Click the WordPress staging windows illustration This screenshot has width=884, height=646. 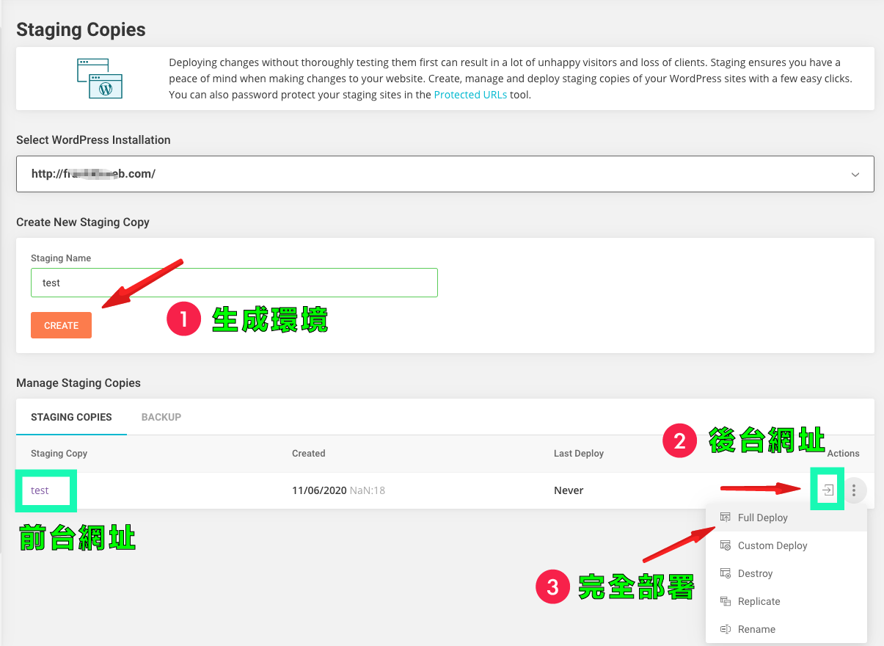100,79
